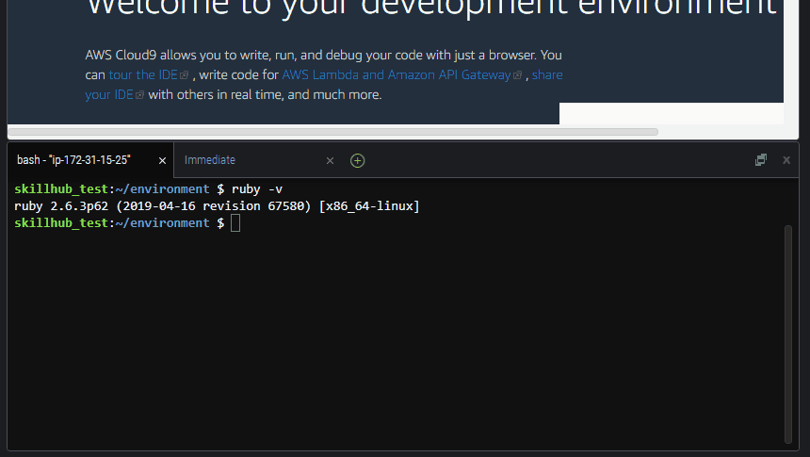Click the terminal's vertical scrollbar
Image resolution: width=810 pixels, height=457 pixels.
787,334
